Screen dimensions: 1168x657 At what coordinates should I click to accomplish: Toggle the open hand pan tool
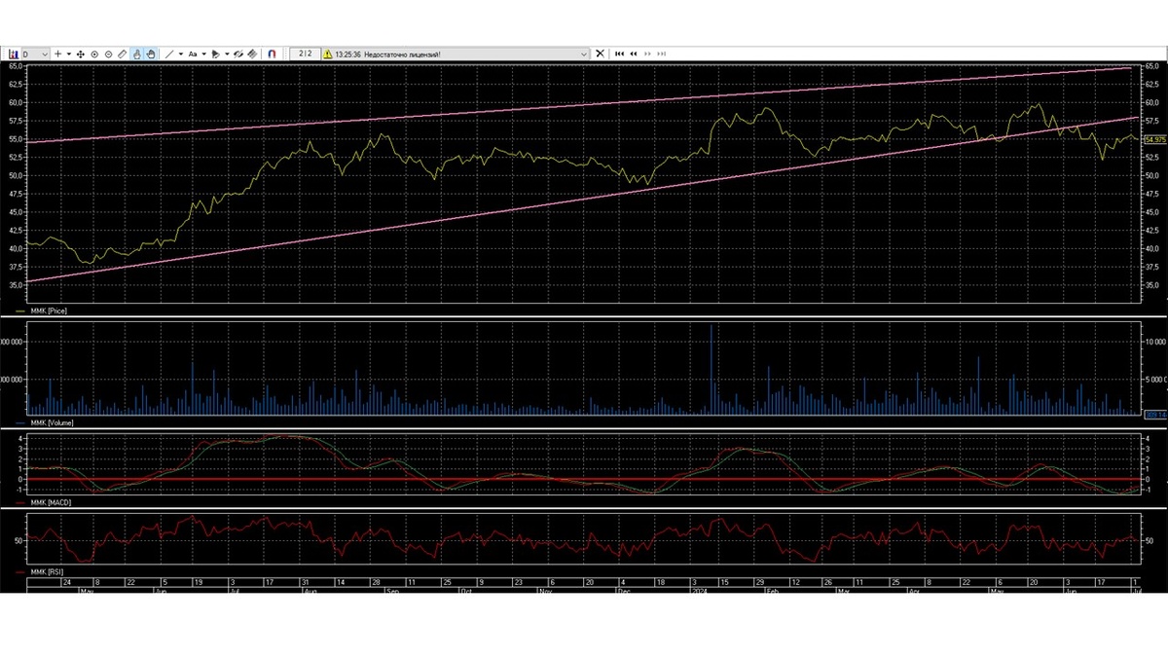click(x=151, y=55)
